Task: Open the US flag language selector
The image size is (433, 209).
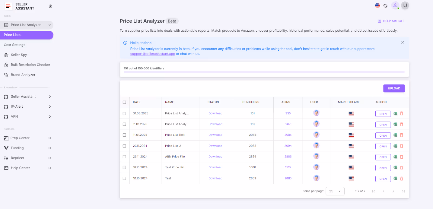Action: 378,6
